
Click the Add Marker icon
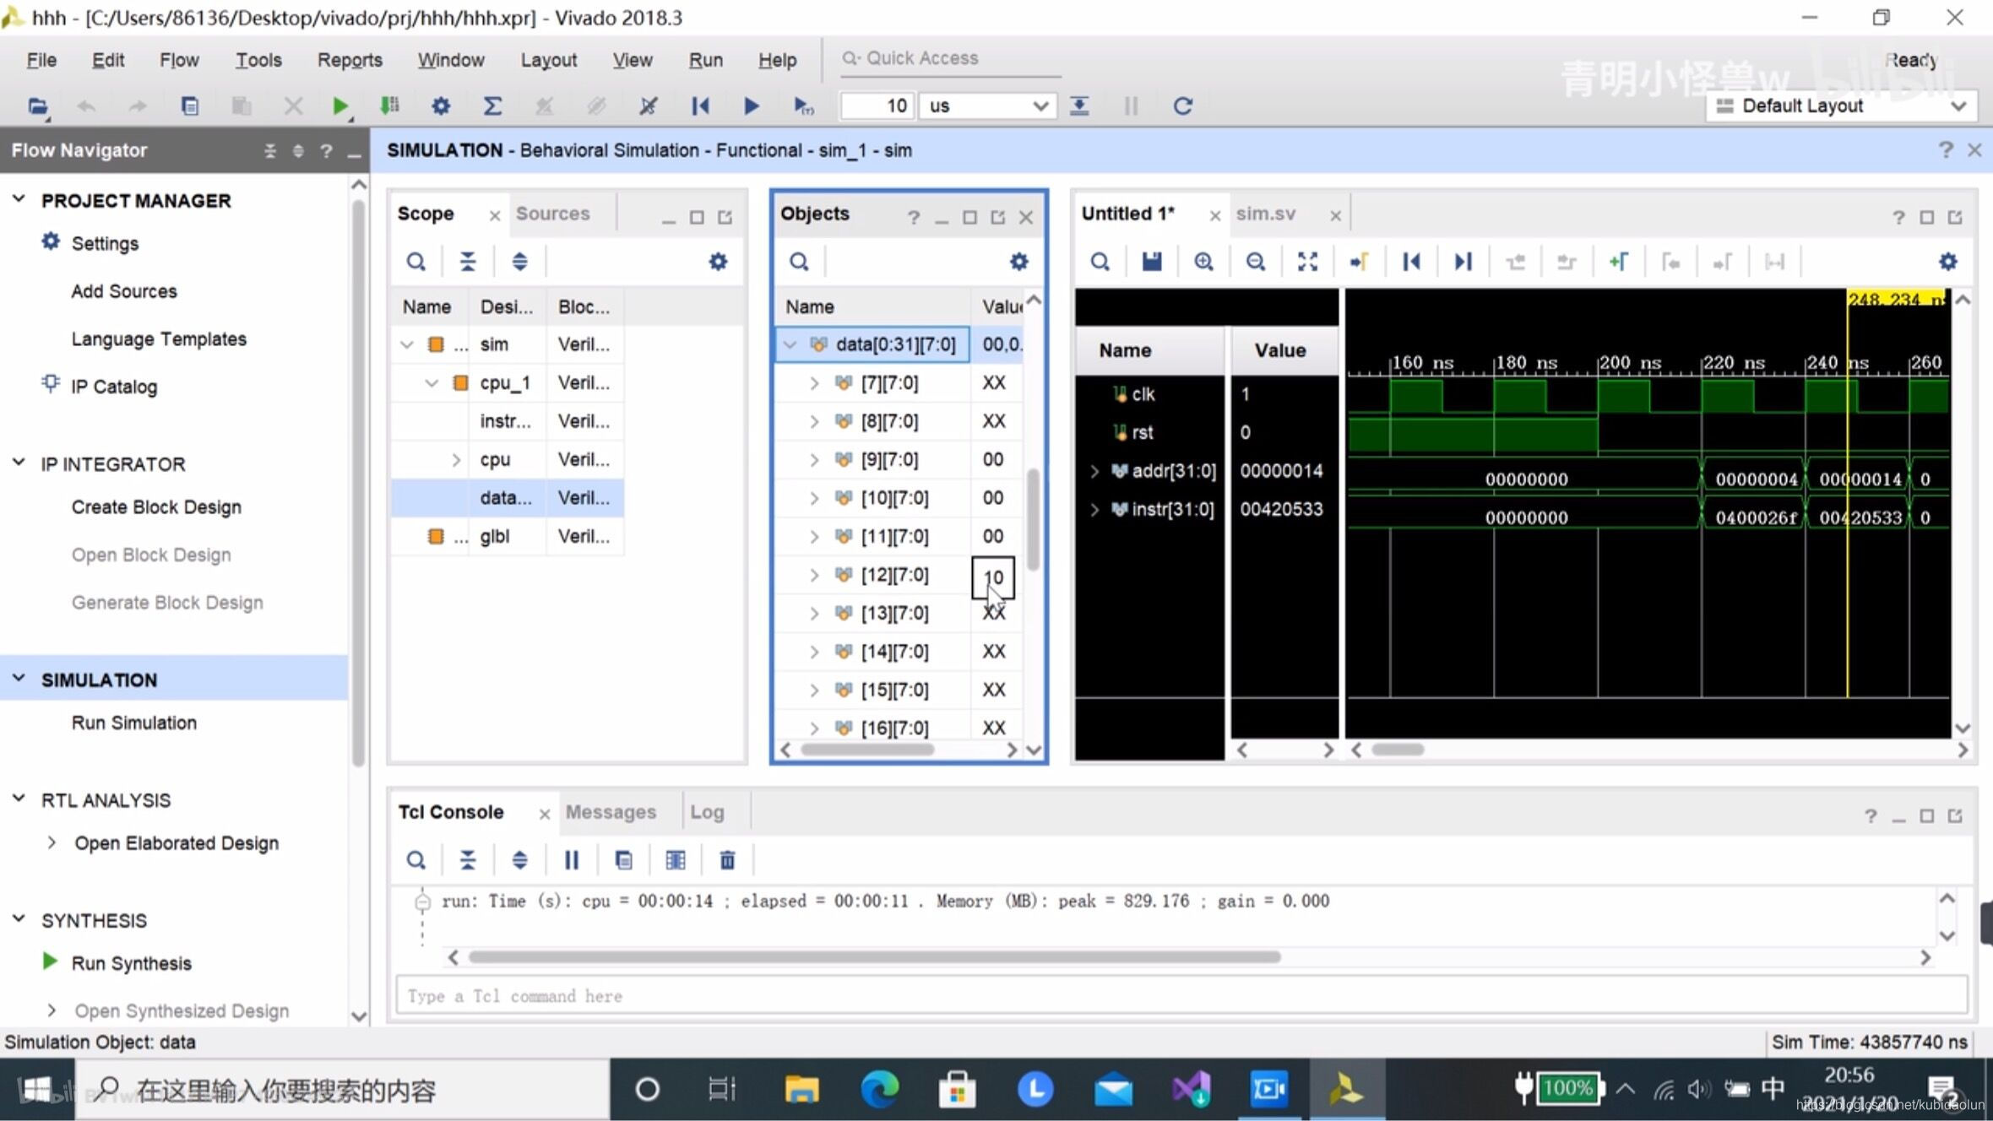pyautogui.click(x=1619, y=262)
